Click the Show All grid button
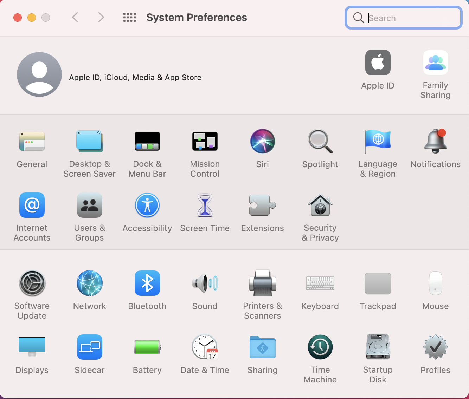 coord(129,17)
